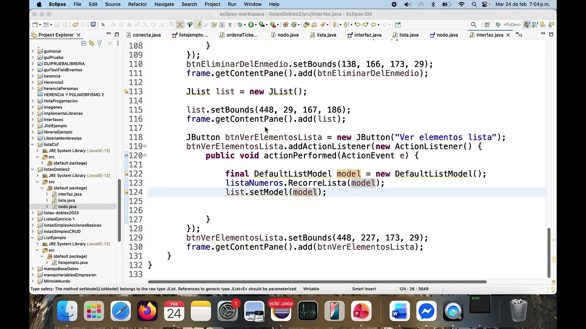This screenshot has height=329, width=586.
Task: Click the External Tools run icon
Action: 272,24
